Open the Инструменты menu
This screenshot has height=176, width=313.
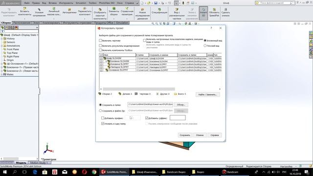tap(67, 3)
